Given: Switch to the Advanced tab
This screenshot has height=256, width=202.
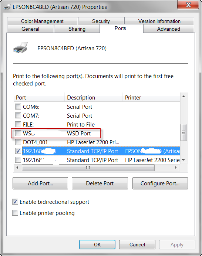Looking at the screenshot, I should 169,29.
